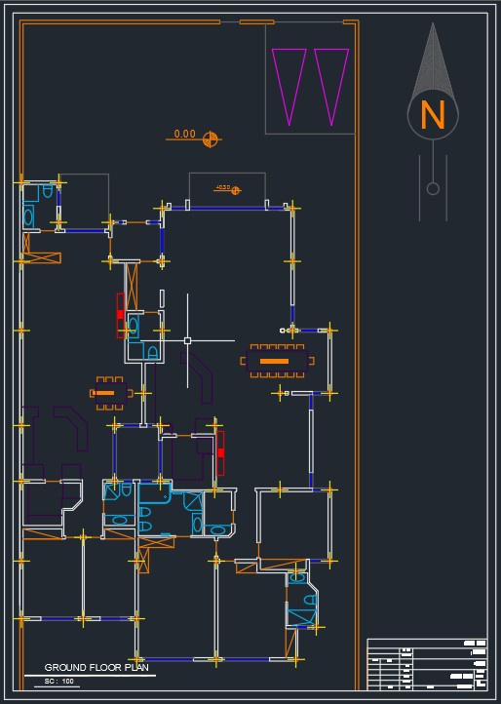501x704 pixels.
Task: Select the red rectangle beside upper bathroom
Action: coord(120,316)
